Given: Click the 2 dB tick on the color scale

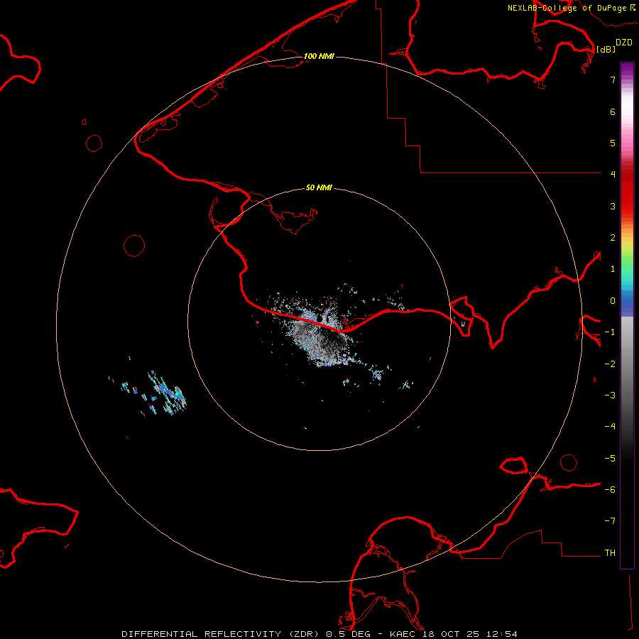Looking at the screenshot, I should [x=613, y=238].
